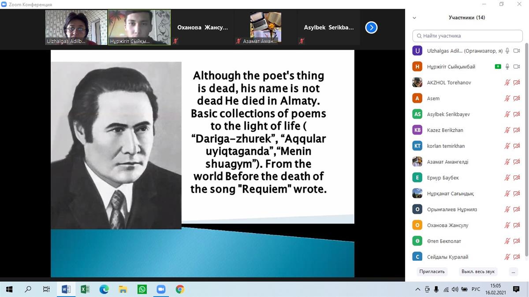Click the Пригласить button
Image resolution: width=529 pixels, height=297 pixels.
[432, 271]
